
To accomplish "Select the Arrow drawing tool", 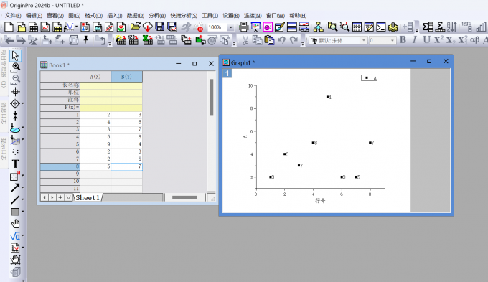I will coord(15,188).
